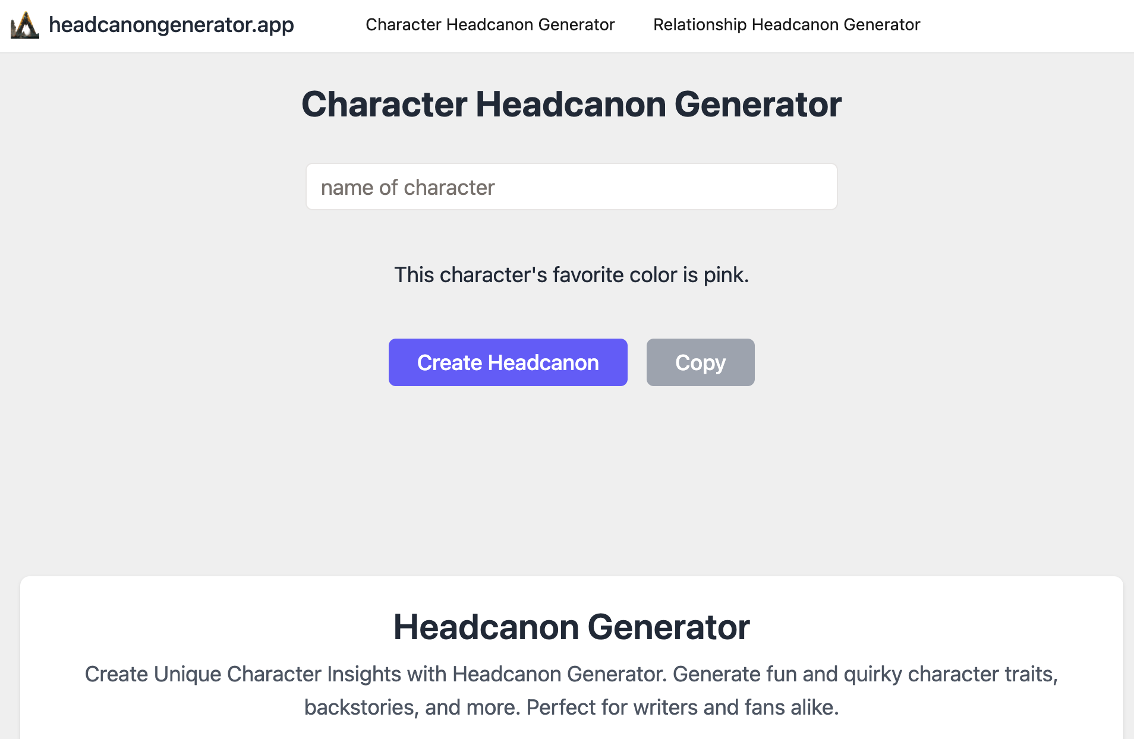Click the purple Create Headcanon action
Screen dimensions: 1134x739
(x=508, y=362)
